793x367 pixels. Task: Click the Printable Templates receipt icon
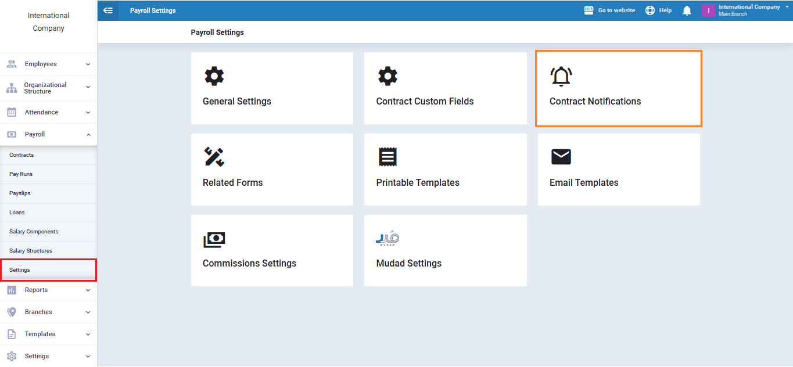tap(387, 157)
